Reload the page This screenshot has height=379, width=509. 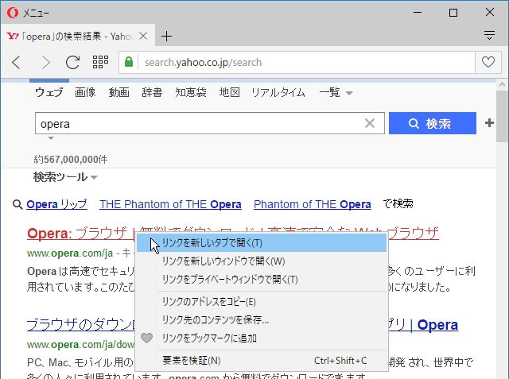tap(72, 62)
